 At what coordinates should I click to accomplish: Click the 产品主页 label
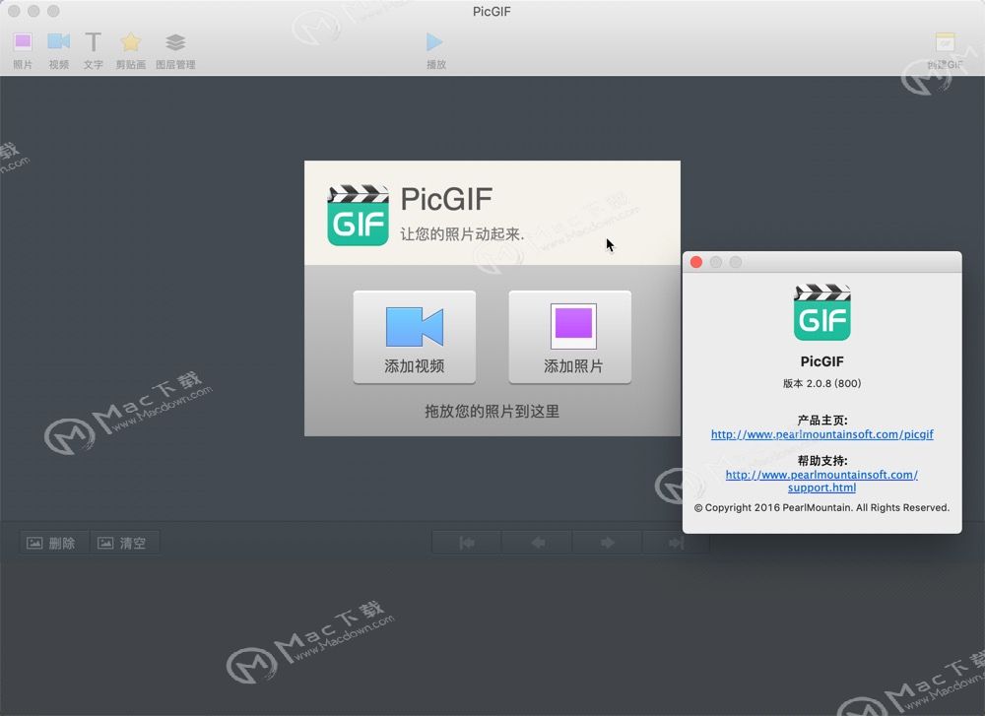(x=821, y=421)
